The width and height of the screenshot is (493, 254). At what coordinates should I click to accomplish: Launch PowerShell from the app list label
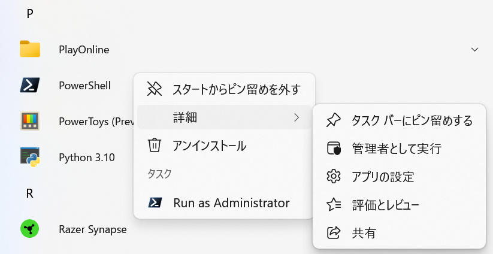coord(84,86)
